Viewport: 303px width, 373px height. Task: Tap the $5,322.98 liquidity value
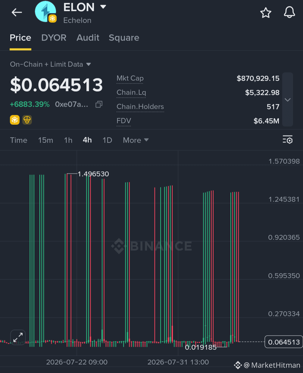point(262,93)
